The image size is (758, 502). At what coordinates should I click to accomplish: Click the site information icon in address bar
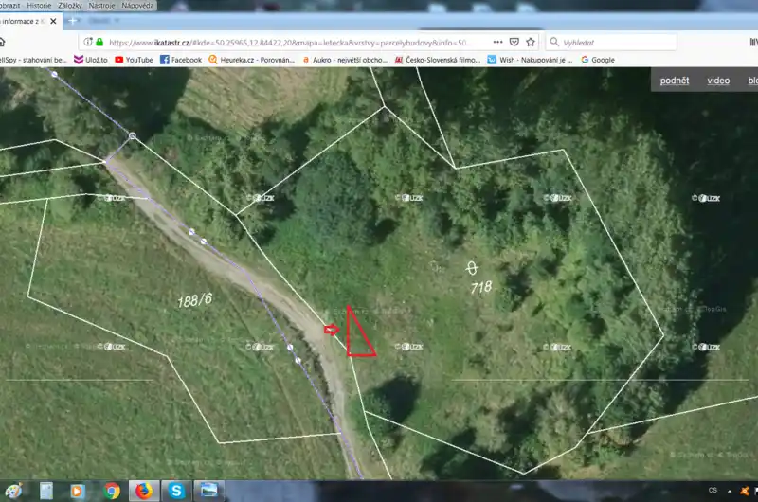[x=88, y=42]
